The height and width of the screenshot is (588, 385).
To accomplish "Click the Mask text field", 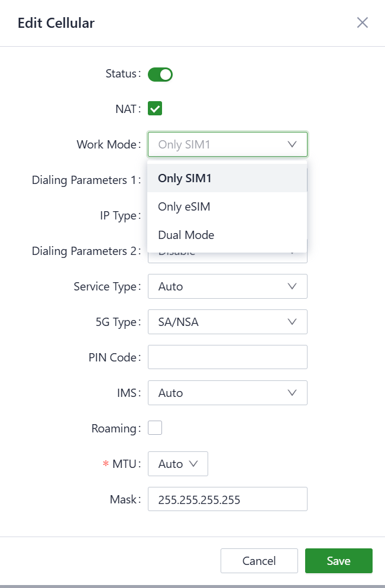I will [x=227, y=499].
